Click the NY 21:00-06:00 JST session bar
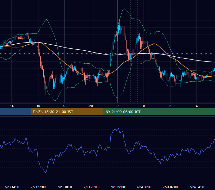This screenshot has height=190, width=215. point(159,112)
